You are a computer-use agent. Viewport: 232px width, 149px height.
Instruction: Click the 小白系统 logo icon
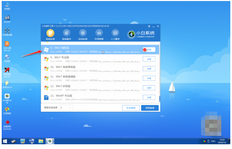click(131, 34)
